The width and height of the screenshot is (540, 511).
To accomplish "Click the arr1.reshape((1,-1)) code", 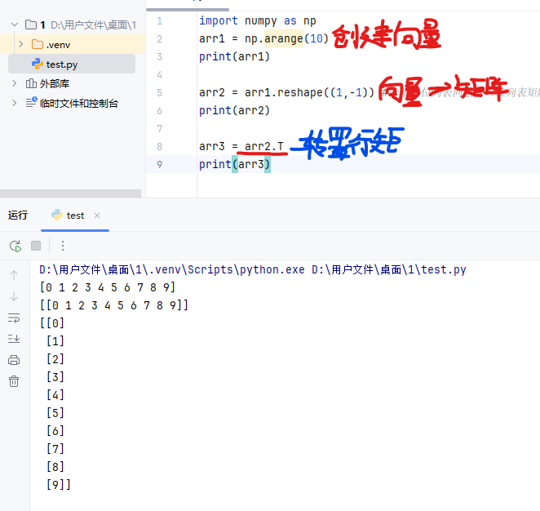I will click(309, 92).
